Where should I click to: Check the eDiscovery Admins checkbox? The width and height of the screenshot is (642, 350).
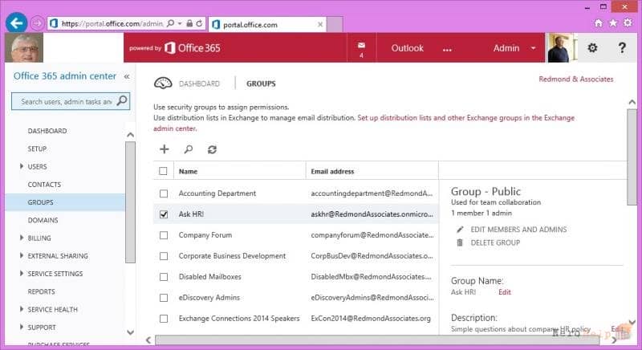pos(164,298)
